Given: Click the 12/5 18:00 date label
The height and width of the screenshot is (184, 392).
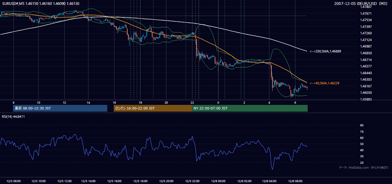Looking at the screenshot, I should tap(140, 181).
